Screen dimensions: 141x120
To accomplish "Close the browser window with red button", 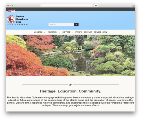I will coord(8,5).
